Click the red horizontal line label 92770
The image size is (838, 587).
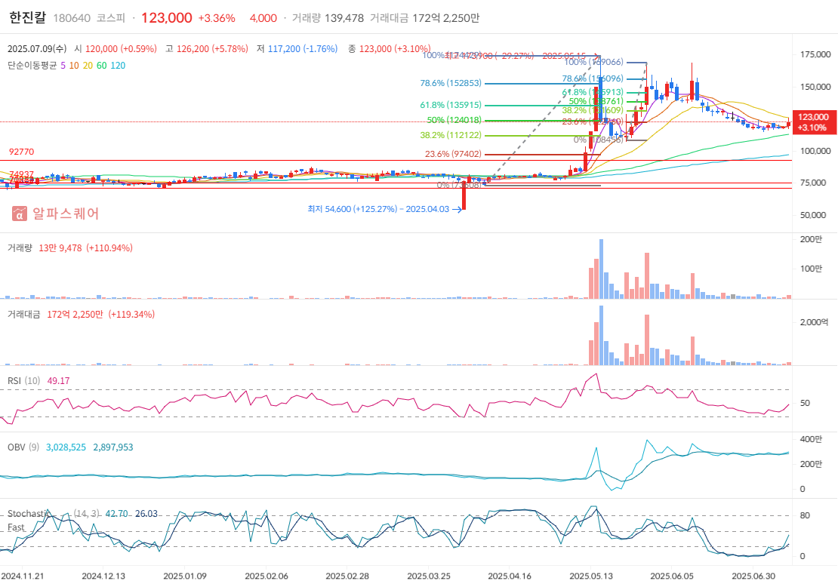pyautogui.click(x=21, y=152)
